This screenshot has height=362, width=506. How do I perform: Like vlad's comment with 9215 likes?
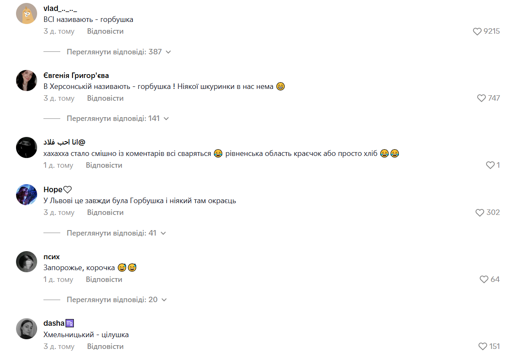477,31
